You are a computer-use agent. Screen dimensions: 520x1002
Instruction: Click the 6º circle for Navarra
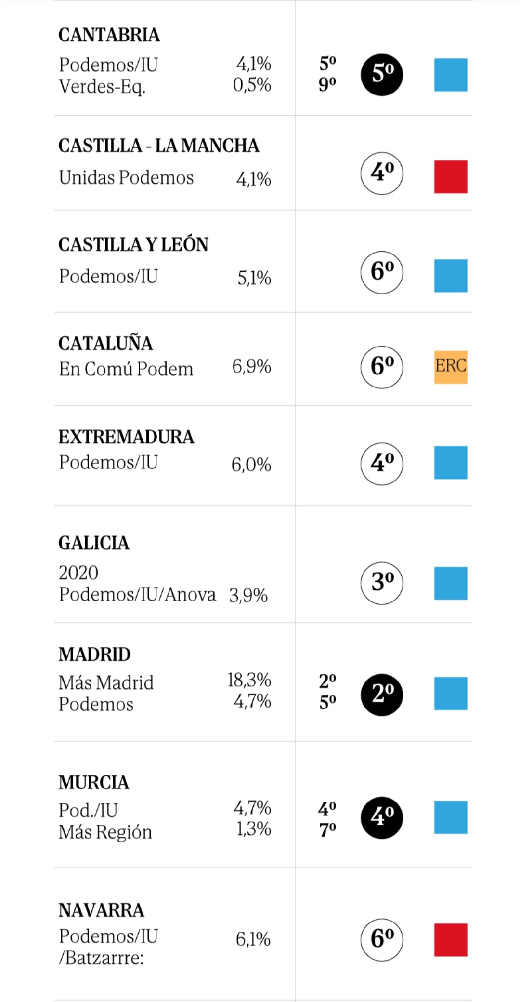(x=382, y=940)
